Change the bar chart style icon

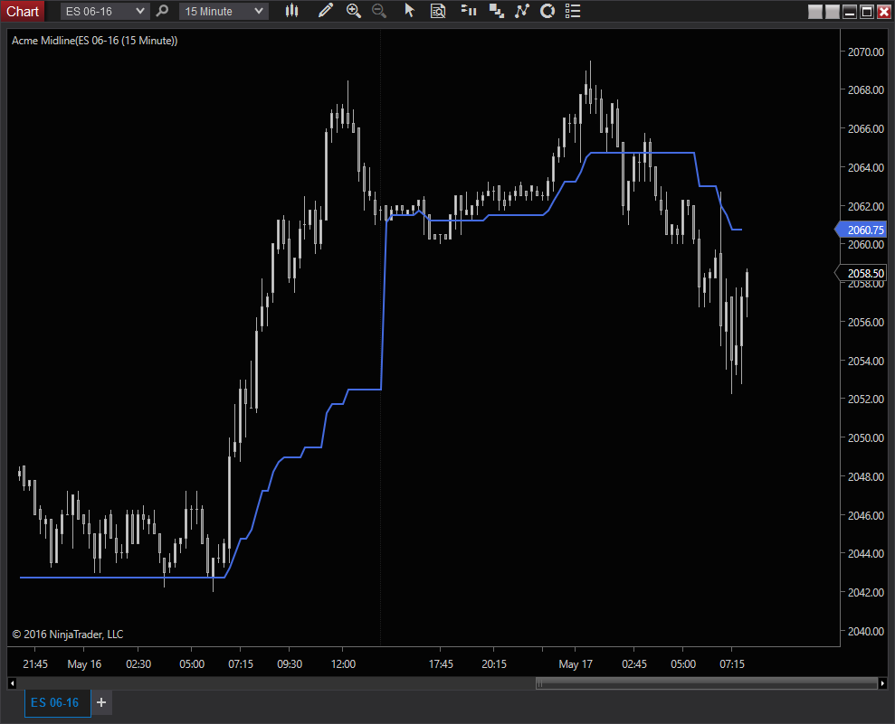tap(291, 11)
